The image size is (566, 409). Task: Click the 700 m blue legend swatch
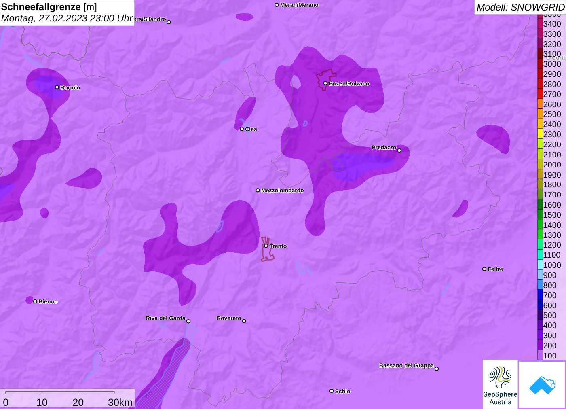(x=540, y=295)
